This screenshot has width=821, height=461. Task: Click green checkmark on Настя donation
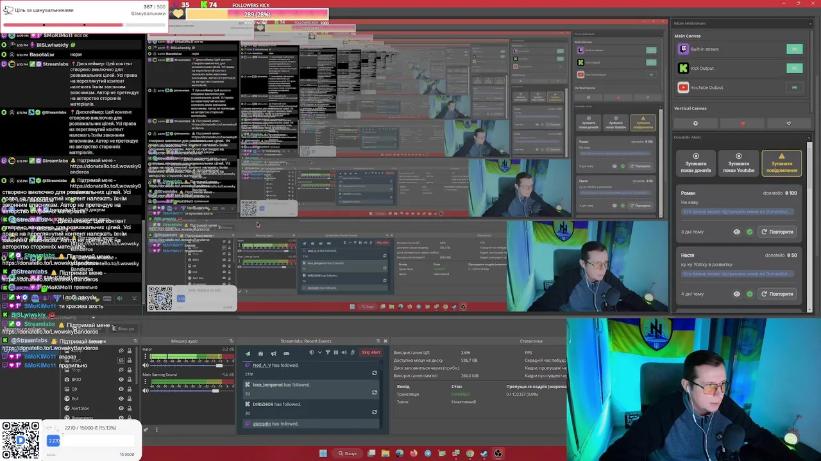[749, 294]
